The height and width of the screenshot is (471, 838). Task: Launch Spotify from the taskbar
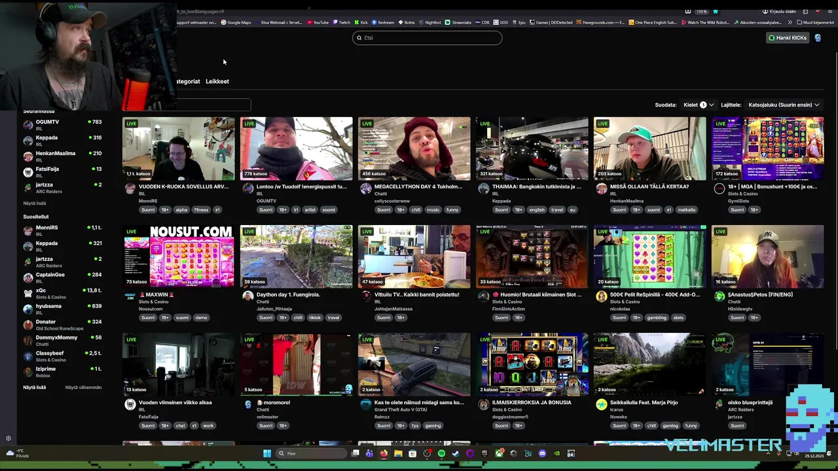pyautogui.click(x=441, y=453)
